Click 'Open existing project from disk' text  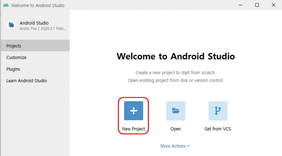(176, 80)
